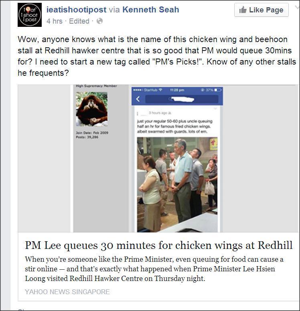Screen dimensions: 300x311
Task: Open Kenneth Seah's profile link
Action: coord(151,10)
